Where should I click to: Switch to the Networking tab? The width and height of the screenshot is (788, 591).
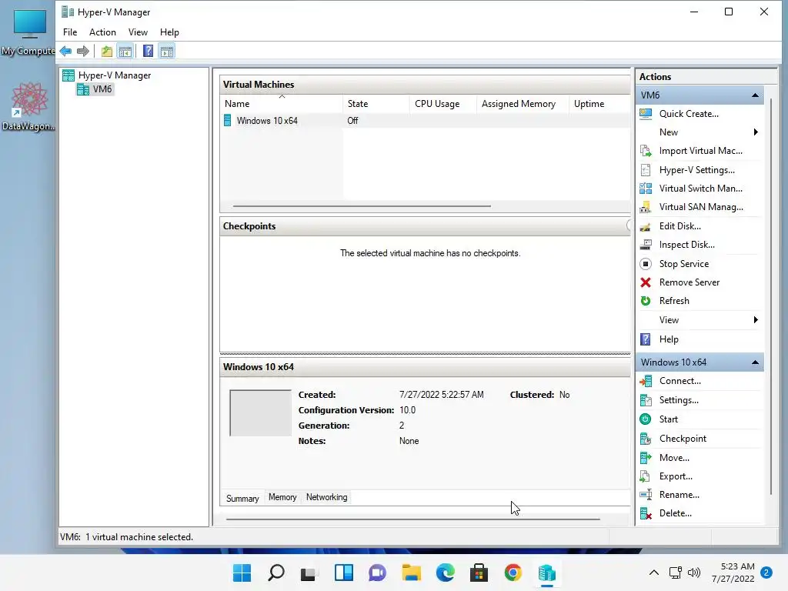(x=326, y=497)
